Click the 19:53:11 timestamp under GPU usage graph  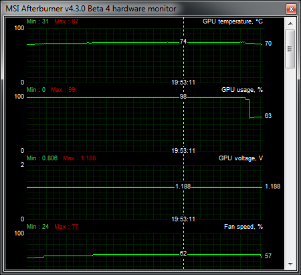[x=183, y=151]
